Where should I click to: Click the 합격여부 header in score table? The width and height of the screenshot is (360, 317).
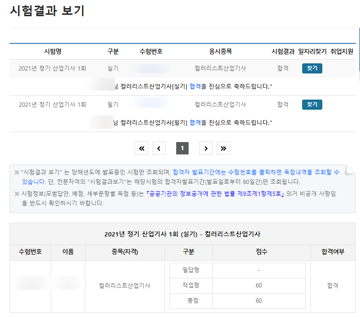[x=333, y=252]
